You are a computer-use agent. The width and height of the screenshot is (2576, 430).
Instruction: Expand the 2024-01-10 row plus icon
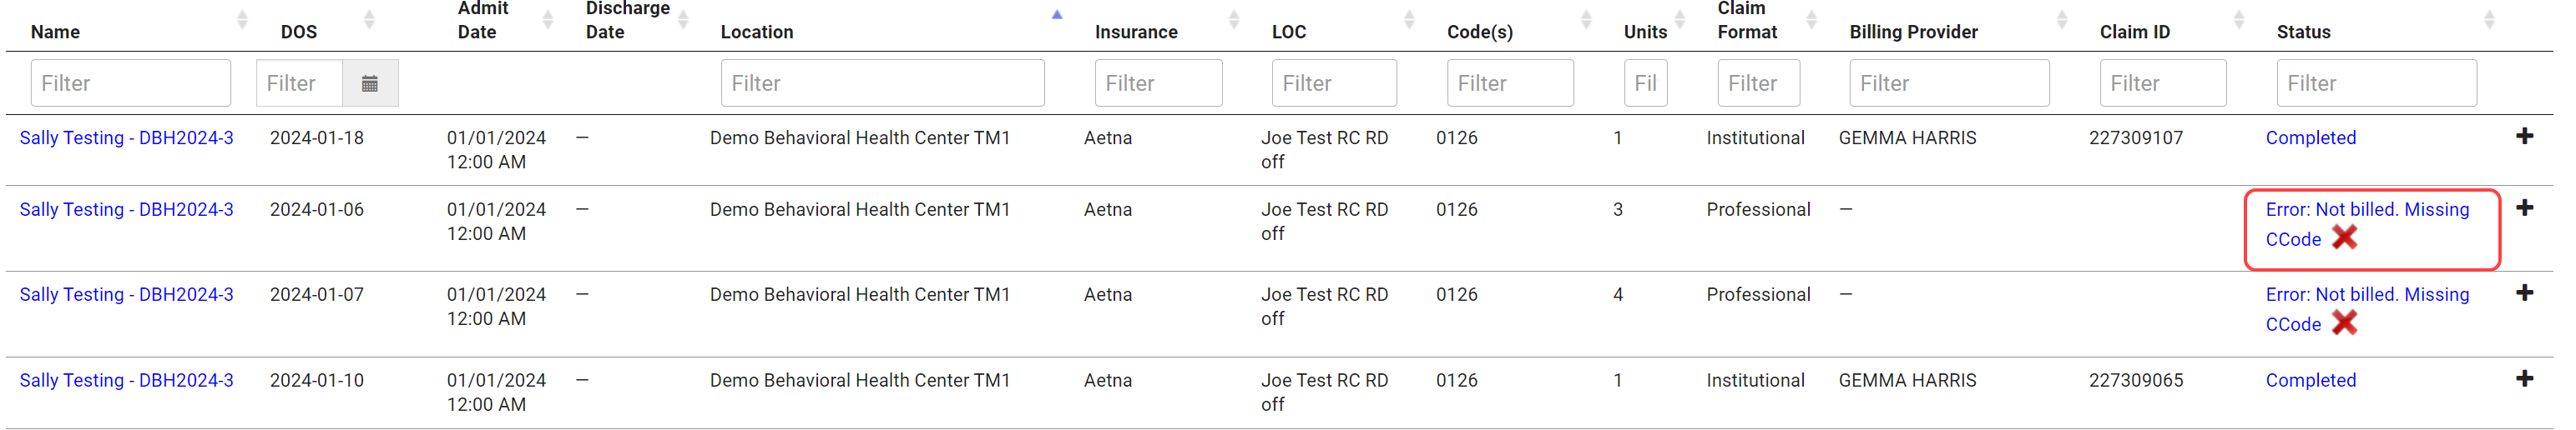click(x=2524, y=378)
